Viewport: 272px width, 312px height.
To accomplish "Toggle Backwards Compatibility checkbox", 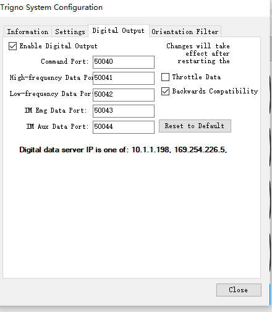I will pos(165,91).
